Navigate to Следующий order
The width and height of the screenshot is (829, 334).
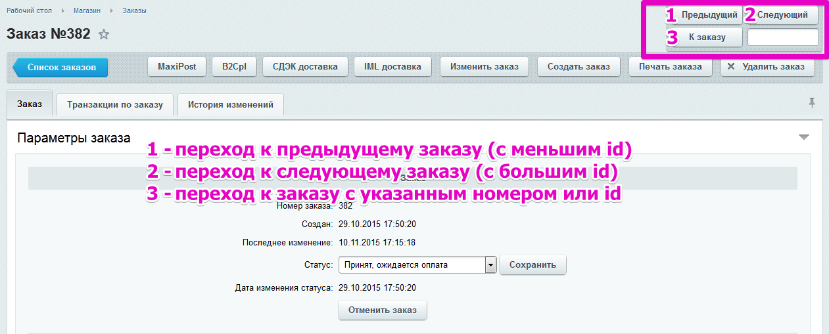[x=782, y=14]
